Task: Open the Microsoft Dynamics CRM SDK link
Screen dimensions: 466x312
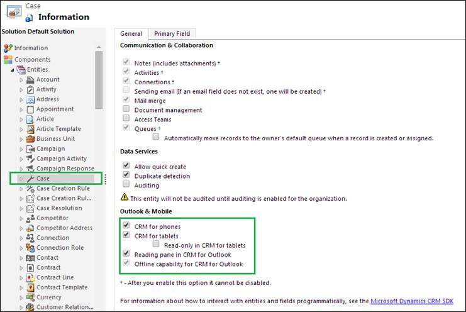Action: point(412,301)
